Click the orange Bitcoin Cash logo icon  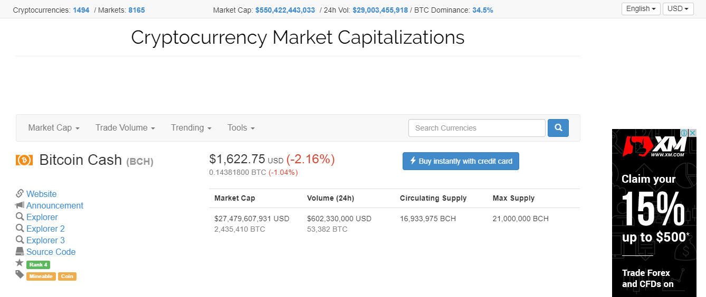pos(24,160)
